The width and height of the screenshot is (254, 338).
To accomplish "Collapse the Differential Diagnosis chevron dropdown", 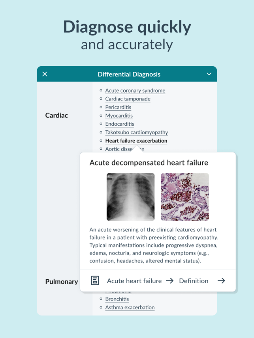I will tap(209, 74).
